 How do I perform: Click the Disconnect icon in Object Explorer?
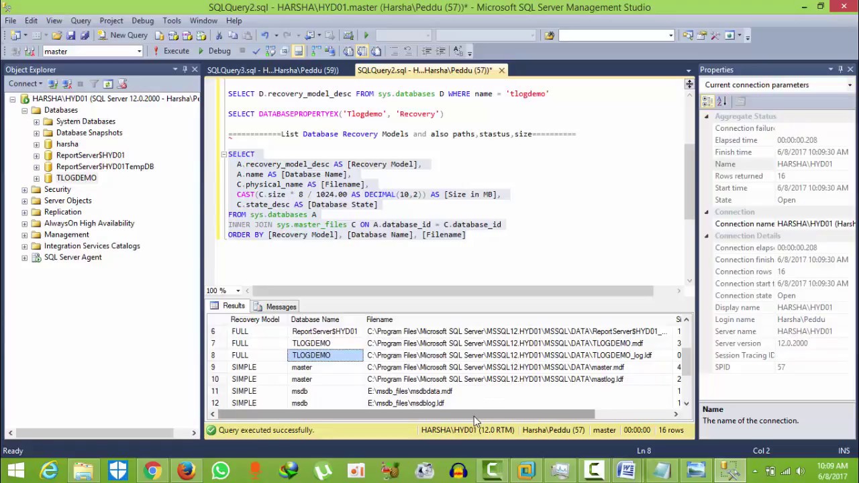coord(66,84)
